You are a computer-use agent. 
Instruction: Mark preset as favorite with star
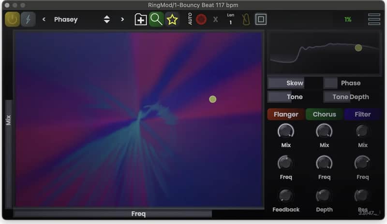pyautogui.click(x=172, y=19)
